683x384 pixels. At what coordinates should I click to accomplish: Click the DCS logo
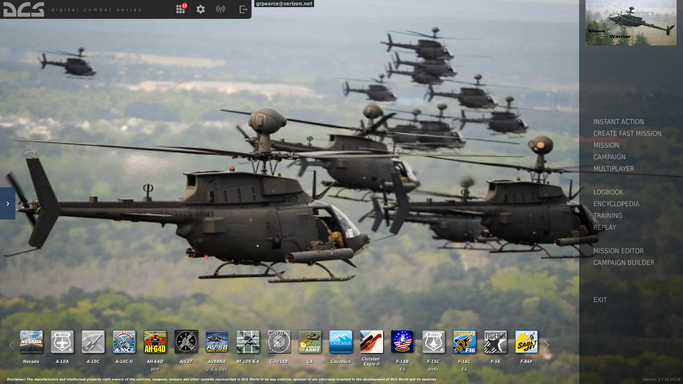click(23, 9)
